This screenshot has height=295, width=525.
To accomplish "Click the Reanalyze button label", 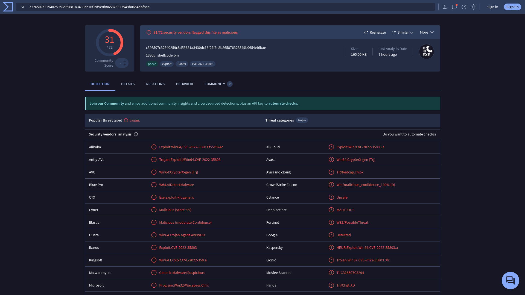I will tap(378, 33).
